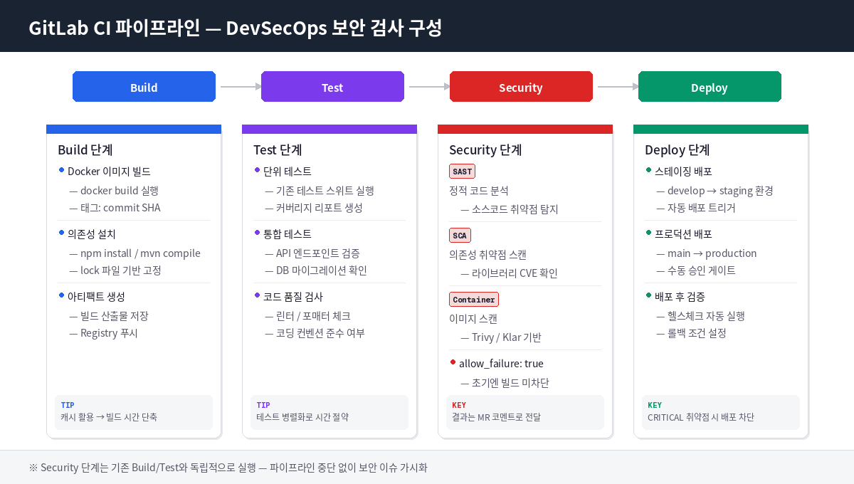This screenshot has width=854, height=484.
Task: Click the TIP icon in Build 단계 card
Action: pos(68,405)
